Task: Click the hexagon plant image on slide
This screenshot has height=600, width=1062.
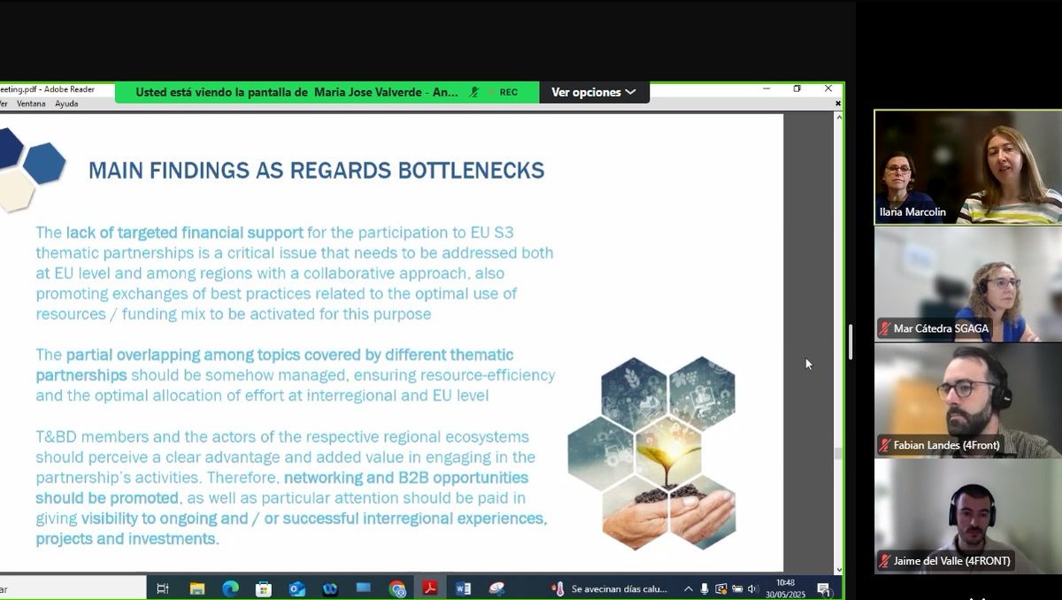Action: click(x=651, y=453)
